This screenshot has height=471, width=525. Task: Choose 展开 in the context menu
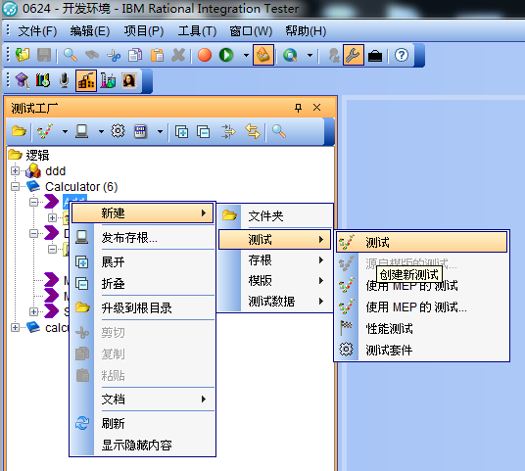[143, 261]
